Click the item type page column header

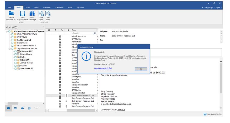tap(62, 30)
